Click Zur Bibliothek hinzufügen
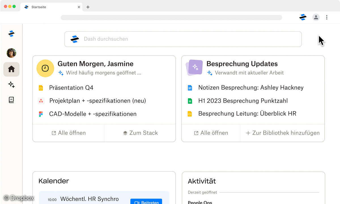 [282, 133]
